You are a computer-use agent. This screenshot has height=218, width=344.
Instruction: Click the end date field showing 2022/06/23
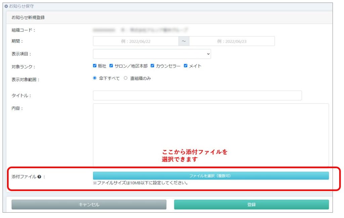(232, 41)
